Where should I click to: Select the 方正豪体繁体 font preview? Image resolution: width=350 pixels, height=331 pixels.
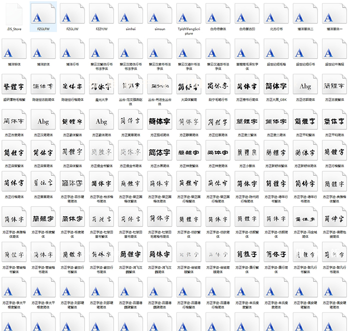[x=72, y=120]
